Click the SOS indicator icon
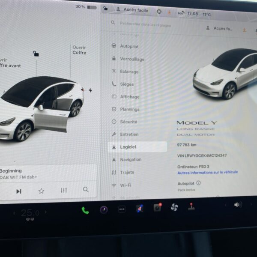This screenshot has height=257, width=257. [181, 13]
